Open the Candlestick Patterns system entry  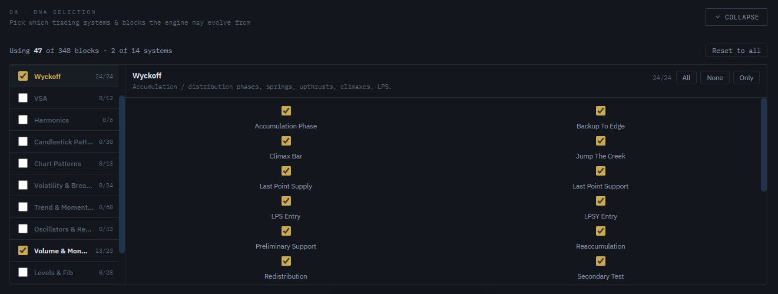[x=64, y=141]
